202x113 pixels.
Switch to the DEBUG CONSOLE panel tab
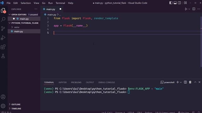point(107,82)
